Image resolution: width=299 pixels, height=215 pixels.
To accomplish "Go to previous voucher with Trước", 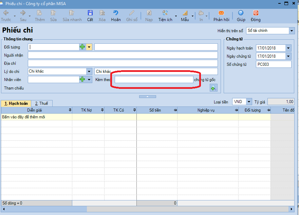I will [x=6, y=13].
